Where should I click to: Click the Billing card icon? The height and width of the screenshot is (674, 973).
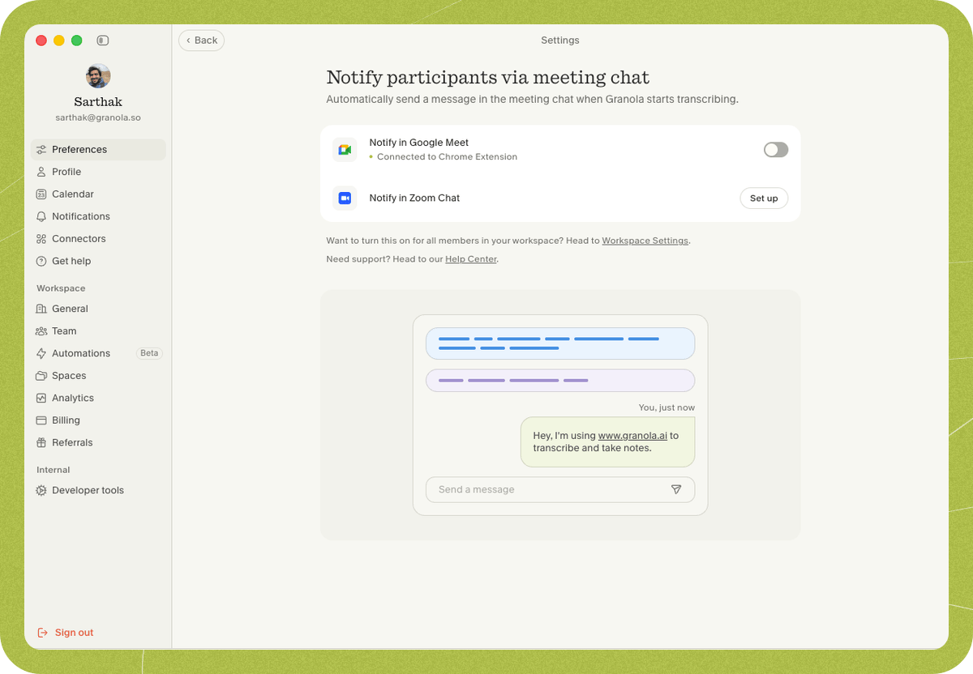pyautogui.click(x=41, y=420)
